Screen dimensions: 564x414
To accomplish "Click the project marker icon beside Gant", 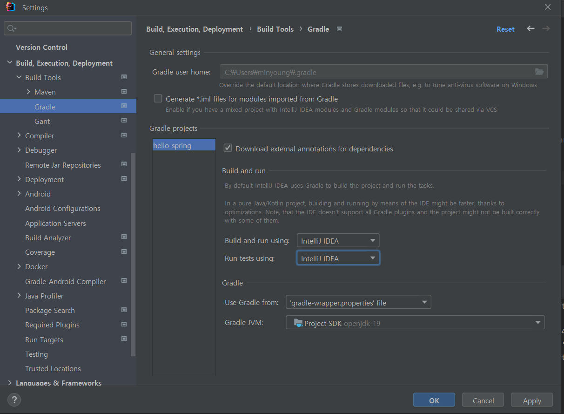I will [124, 121].
